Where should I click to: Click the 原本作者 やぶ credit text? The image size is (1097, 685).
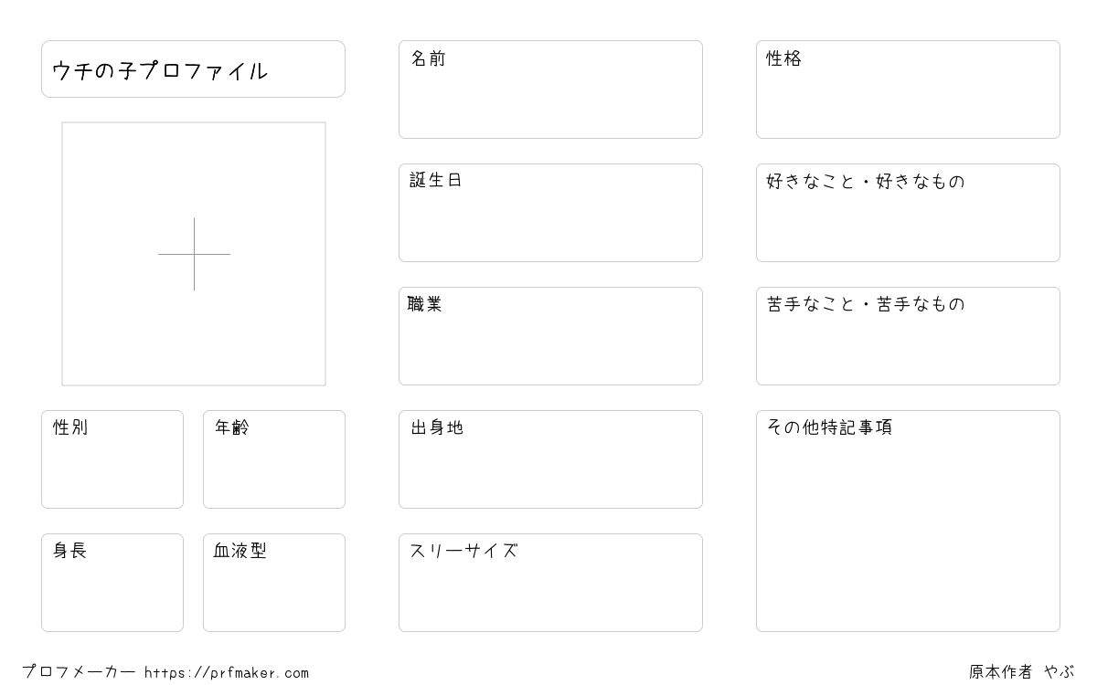click(1022, 672)
